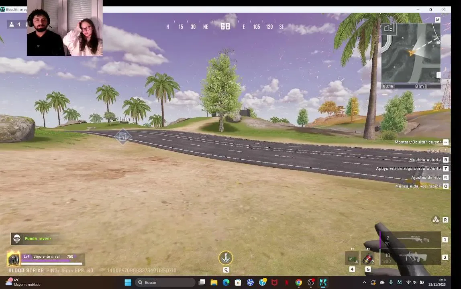Viewport: 461px width, 289px height.
Task: Open Task View on the taskbar
Action: [x=202, y=283]
